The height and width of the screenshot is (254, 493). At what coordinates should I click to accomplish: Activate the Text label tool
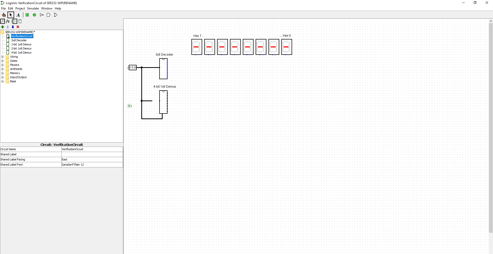(18, 15)
